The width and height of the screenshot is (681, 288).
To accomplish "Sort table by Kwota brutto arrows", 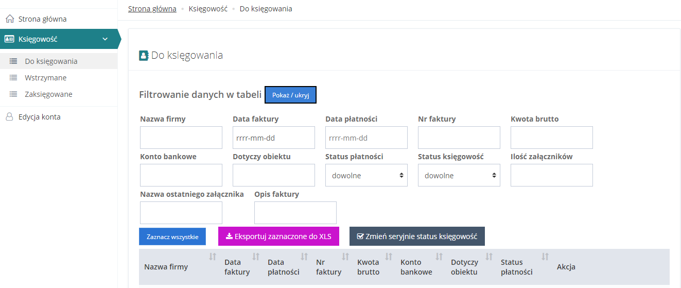I will click(389, 257).
